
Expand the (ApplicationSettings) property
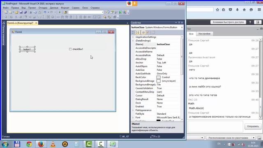133,37
